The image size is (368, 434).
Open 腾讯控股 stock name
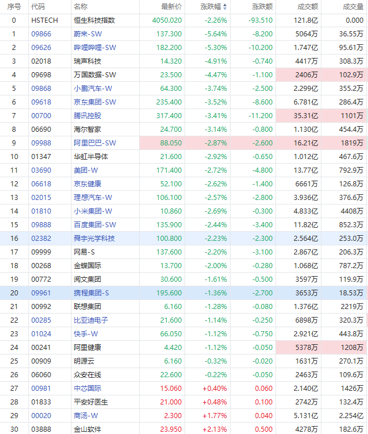coord(87,116)
